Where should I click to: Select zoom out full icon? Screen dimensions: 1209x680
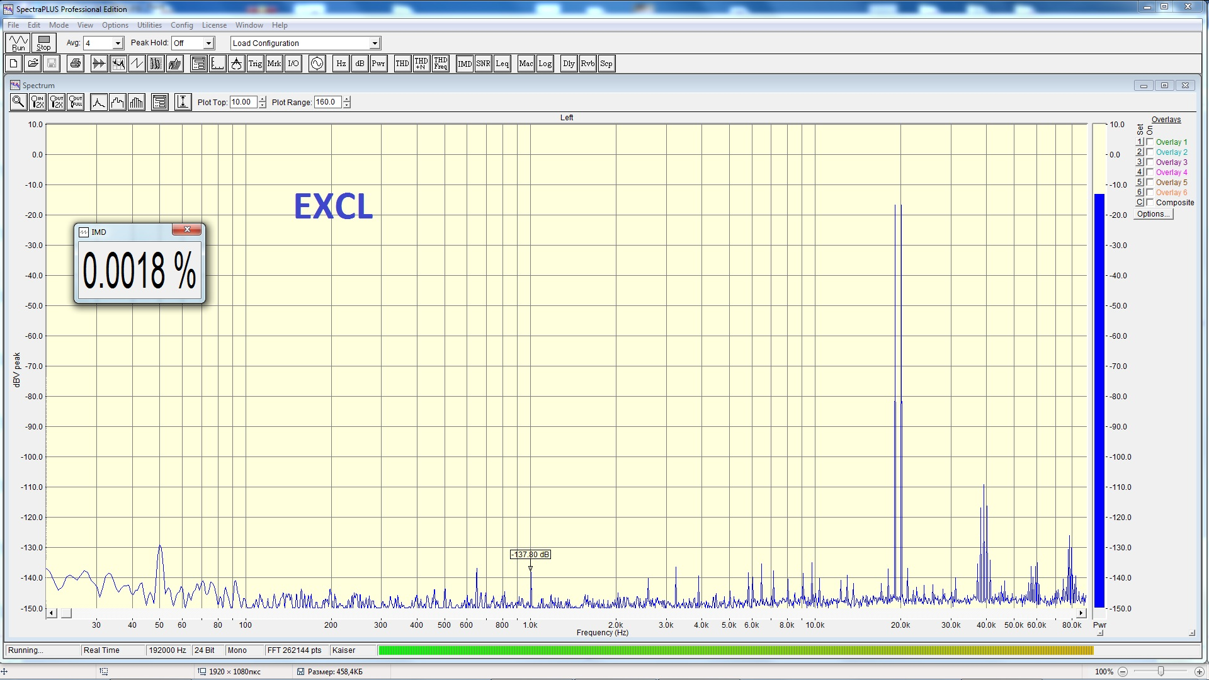click(76, 102)
